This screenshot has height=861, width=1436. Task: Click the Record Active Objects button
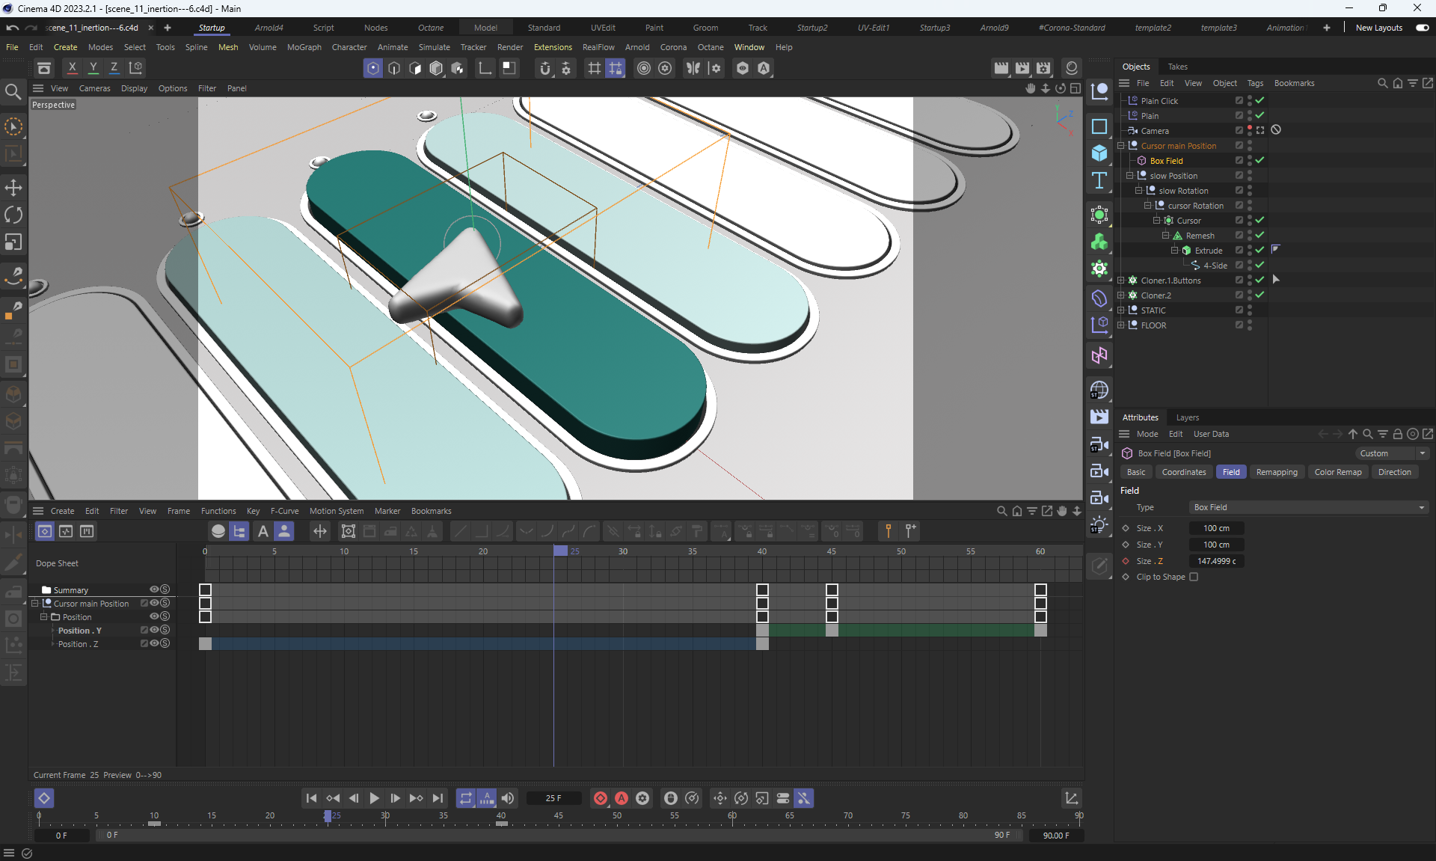(x=600, y=798)
